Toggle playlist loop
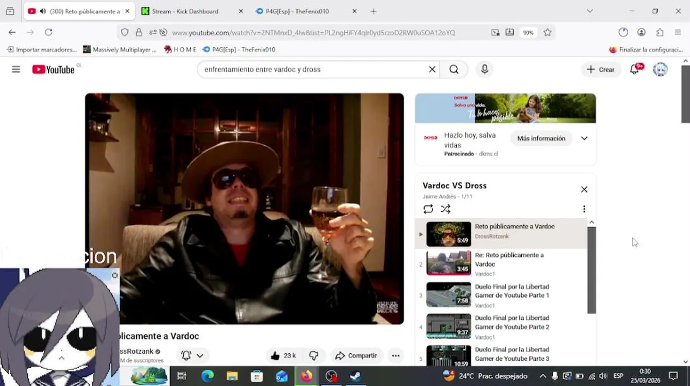This screenshot has width=690, height=386. pos(428,209)
